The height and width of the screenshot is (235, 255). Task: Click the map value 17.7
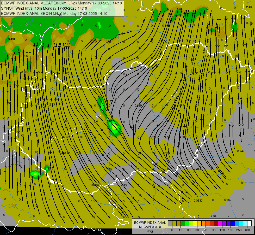click(x=52, y=121)
